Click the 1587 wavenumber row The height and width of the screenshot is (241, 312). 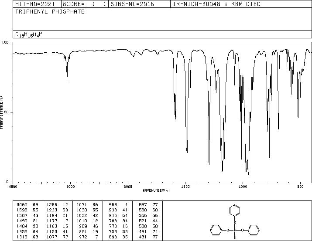27,215
